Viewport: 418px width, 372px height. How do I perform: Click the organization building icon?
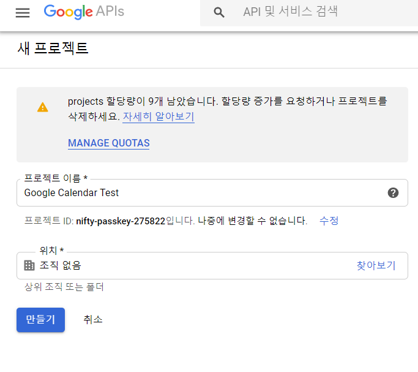(x=29, y=265)
